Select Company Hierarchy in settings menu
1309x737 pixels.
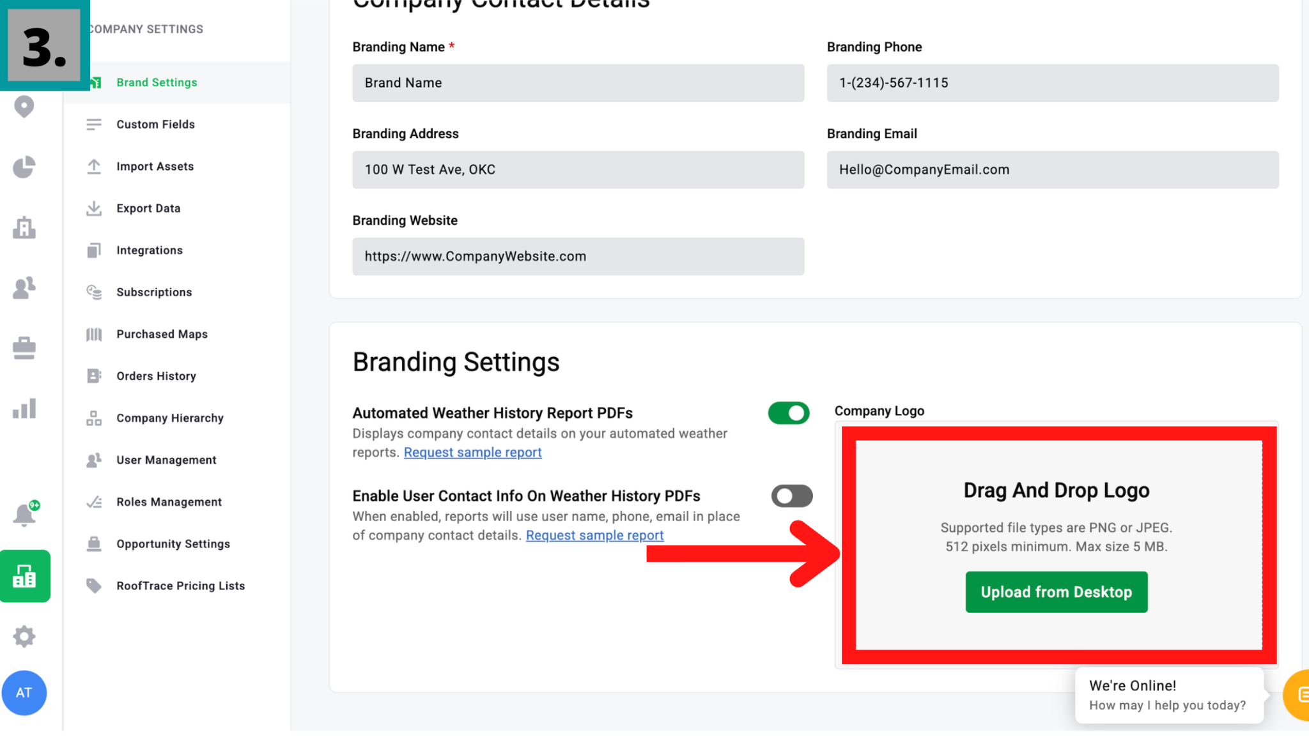coord(170,418)
